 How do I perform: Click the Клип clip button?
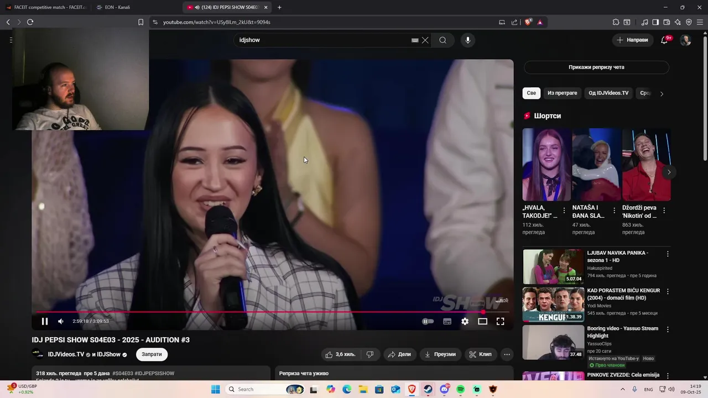pyautogui.click(x=480, y=354)
